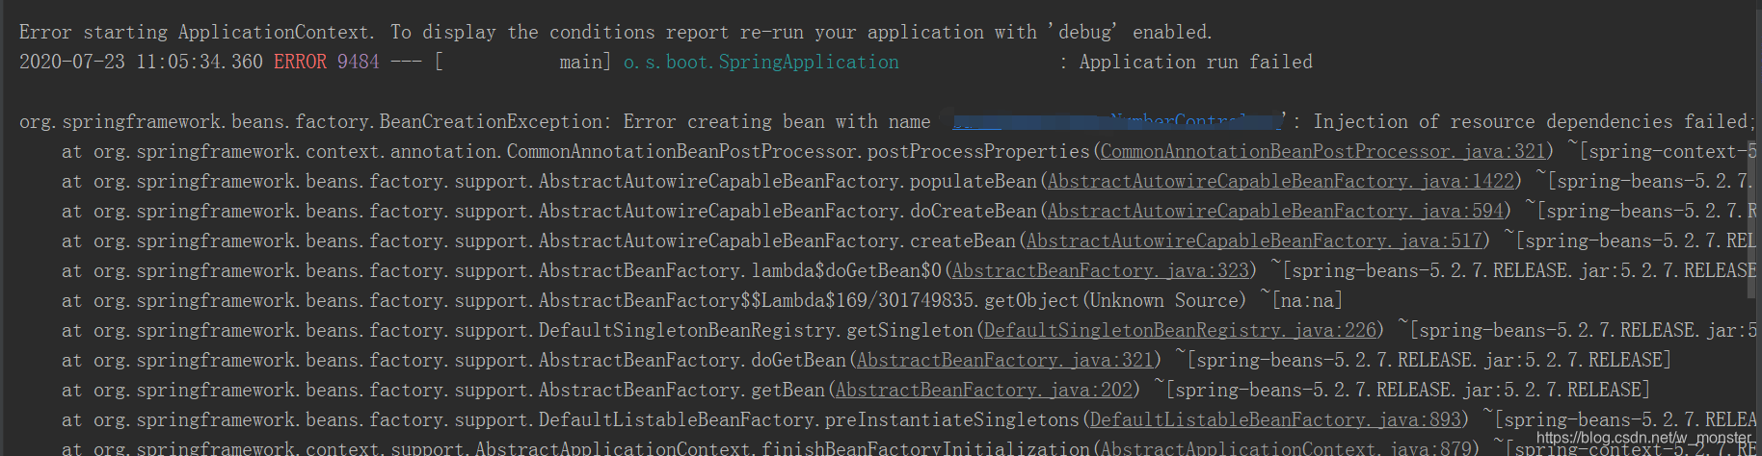Click the 'main]' thread name
Viewport: 1762px width, 456px height.
pyautogui.click(x=585, y=62)
